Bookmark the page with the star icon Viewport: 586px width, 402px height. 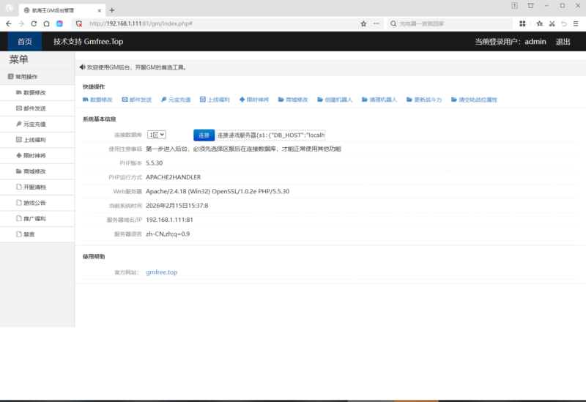click(x=363, y=23)
